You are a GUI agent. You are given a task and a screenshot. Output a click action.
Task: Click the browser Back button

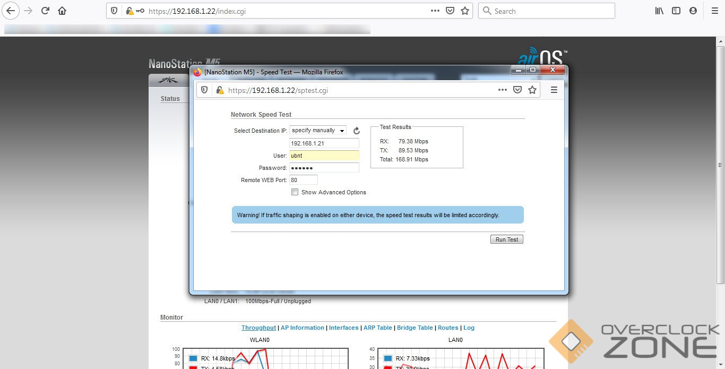[11, 11]
